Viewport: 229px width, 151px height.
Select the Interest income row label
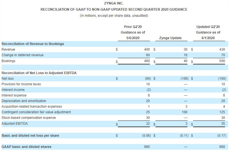[x=13, y=90]
